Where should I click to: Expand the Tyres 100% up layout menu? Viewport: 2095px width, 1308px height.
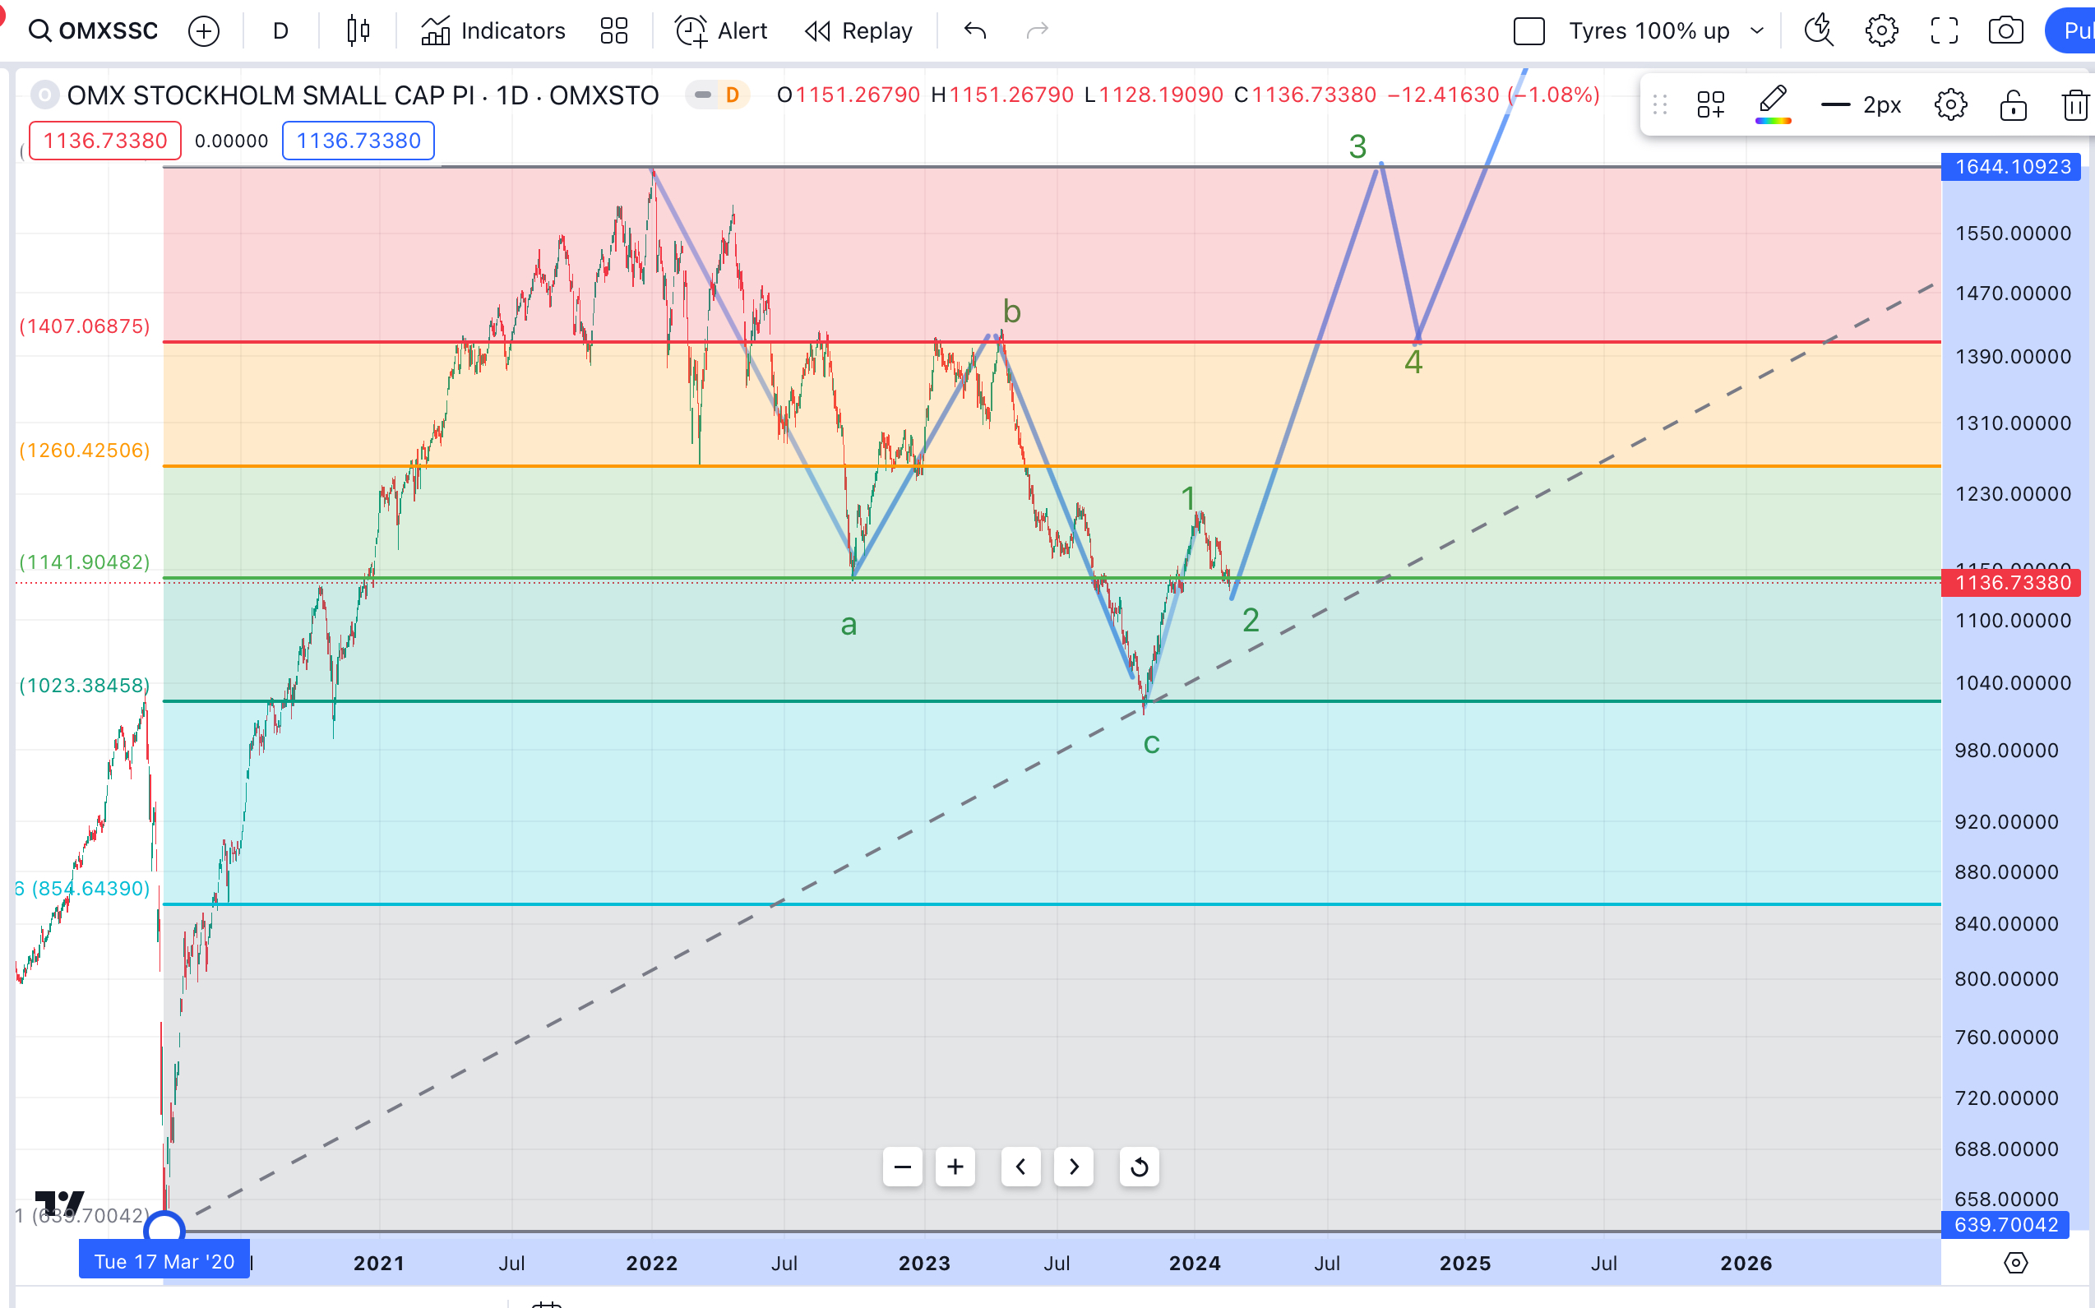[1666, 31]
